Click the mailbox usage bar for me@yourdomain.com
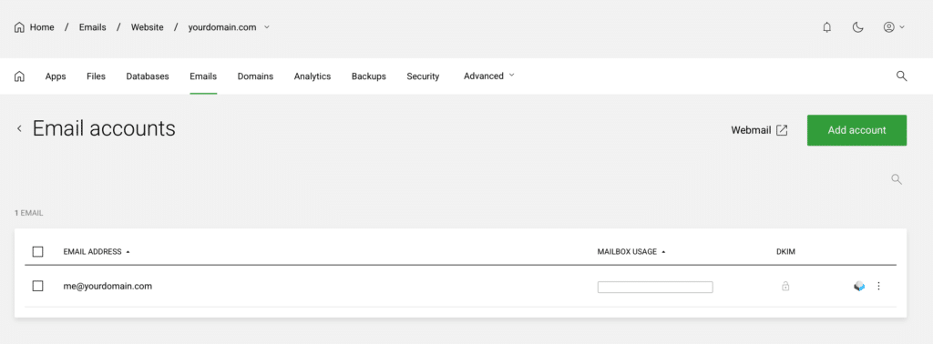This screenshot has width=933, height=344. (x=655, y=288)
